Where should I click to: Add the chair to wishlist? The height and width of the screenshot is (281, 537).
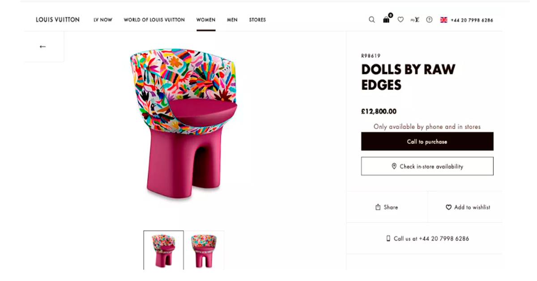(x=468, y=207)
